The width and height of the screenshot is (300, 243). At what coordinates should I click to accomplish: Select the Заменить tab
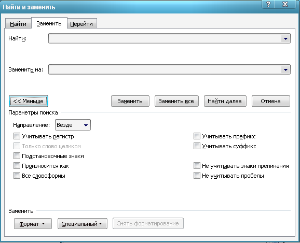[49, 23]
